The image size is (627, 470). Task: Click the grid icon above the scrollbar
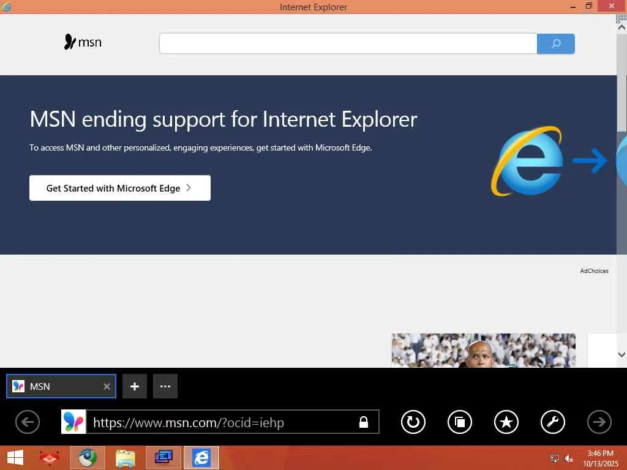(621, 18)
